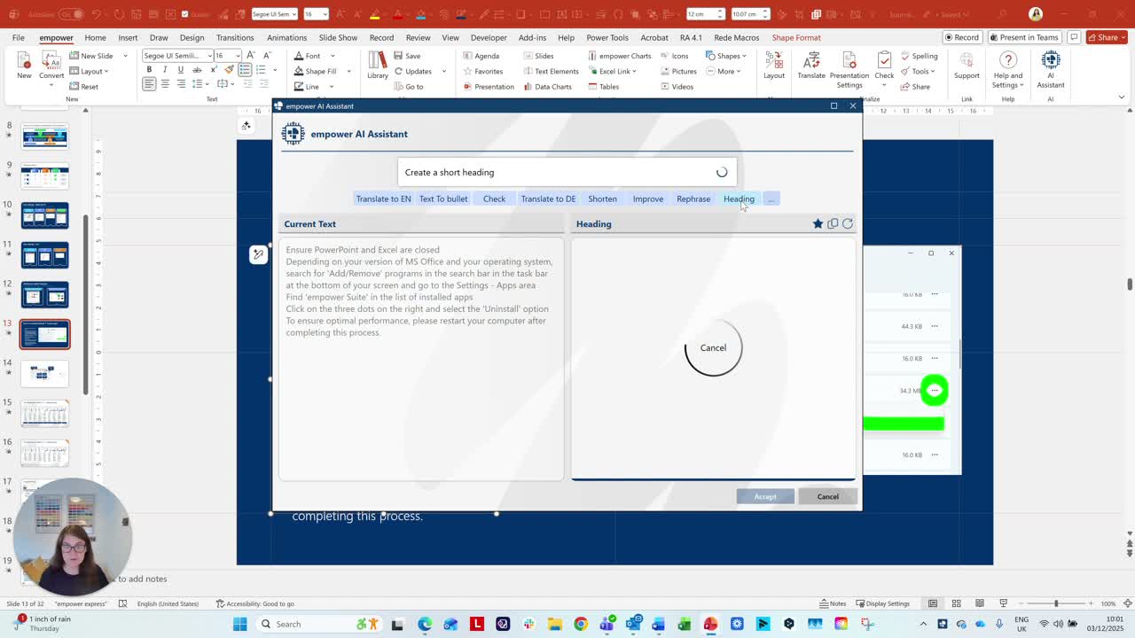Open the AI Assistant ribbon button
Screen dimensions: 1135x638
[x=1051, y=69]
